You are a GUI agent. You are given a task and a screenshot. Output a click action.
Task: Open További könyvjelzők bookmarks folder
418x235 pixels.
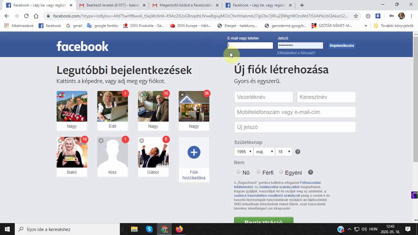[394, 25]
